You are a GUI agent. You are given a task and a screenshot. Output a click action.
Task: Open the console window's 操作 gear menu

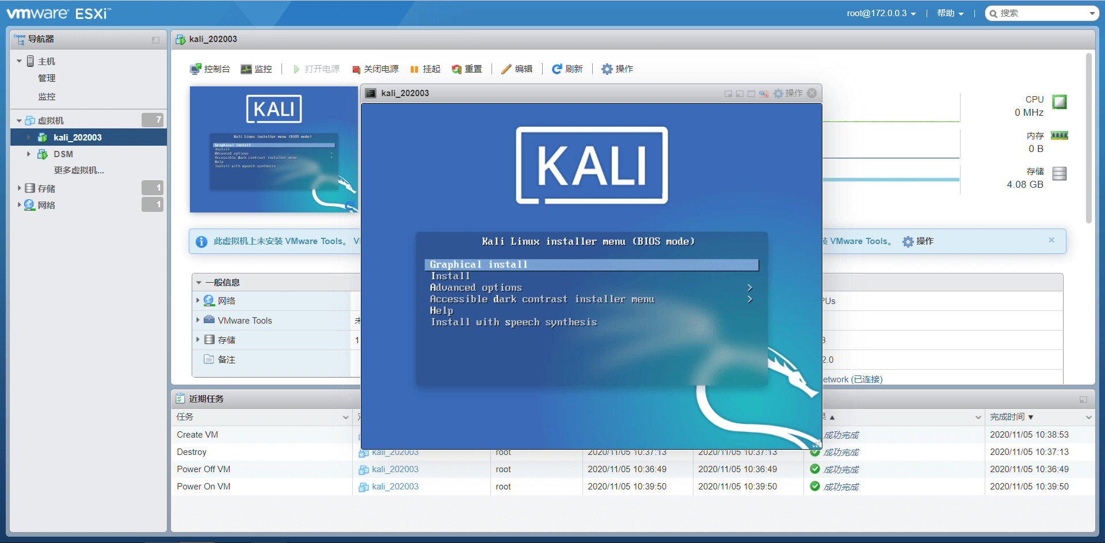click(x=788, y=93)
